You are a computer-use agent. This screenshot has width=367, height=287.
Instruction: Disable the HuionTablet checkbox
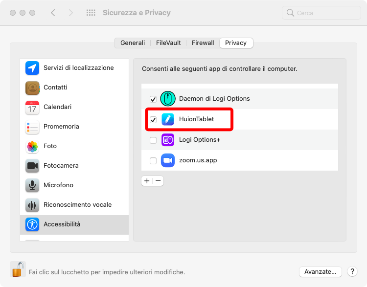[153, 119]
